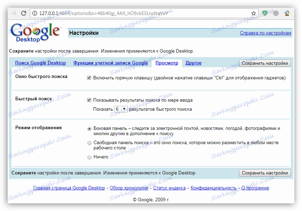Open the "Справка по настройкам" link
Screen dimensions: 302x211
tap(265, 33)
